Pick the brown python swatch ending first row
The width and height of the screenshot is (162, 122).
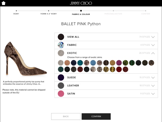coord(151,63)
